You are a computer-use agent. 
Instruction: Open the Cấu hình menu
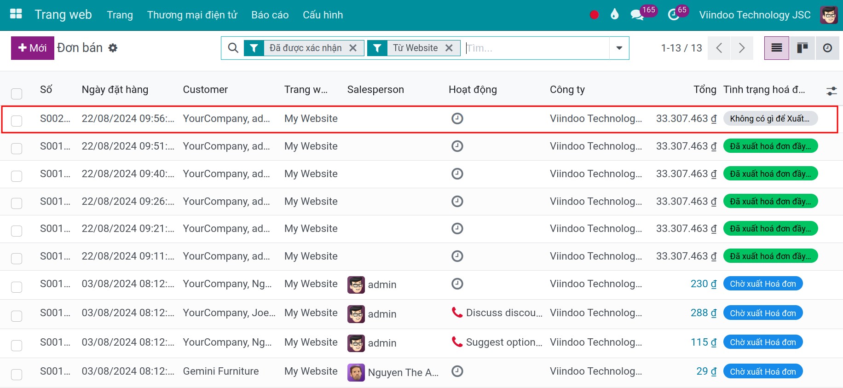click(323, 15)
